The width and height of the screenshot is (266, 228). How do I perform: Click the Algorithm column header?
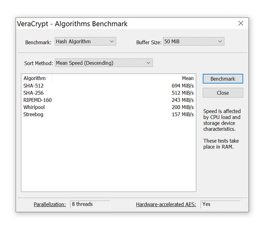pyautogui.click(x=37, y=78)
